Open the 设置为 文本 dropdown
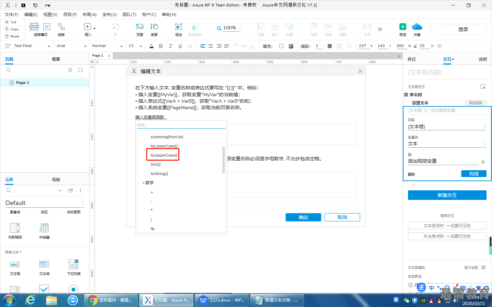Viewport: 492px width, 307px height. pos(447,144)
